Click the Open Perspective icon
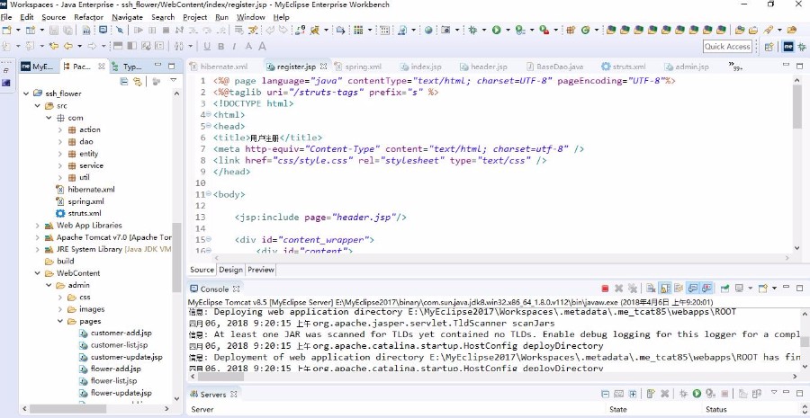The width and height of the screenshot is (810, 418). coord(769,47)
